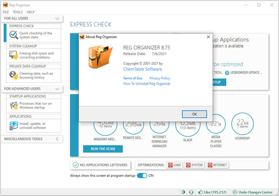Viewport: 279px width, 196px height.
Task: Click the release date 7/6/2021 value
Action: 159,54
